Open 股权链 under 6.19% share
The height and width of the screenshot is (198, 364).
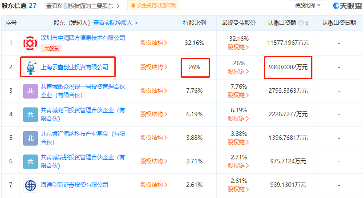click(238, 119)
